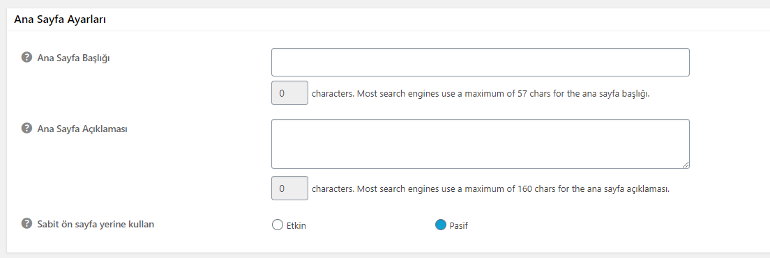Click the Ana Sayfa Başlığı label
The height and width of the screenshot is (258, 770).
click(x=74, y=58)
